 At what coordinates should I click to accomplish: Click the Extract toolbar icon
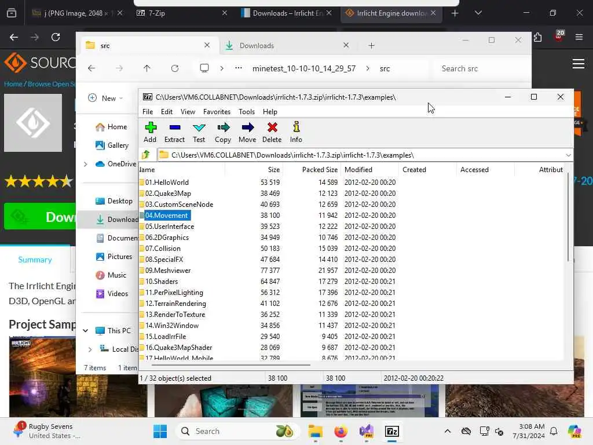click(x=174, y=132)
